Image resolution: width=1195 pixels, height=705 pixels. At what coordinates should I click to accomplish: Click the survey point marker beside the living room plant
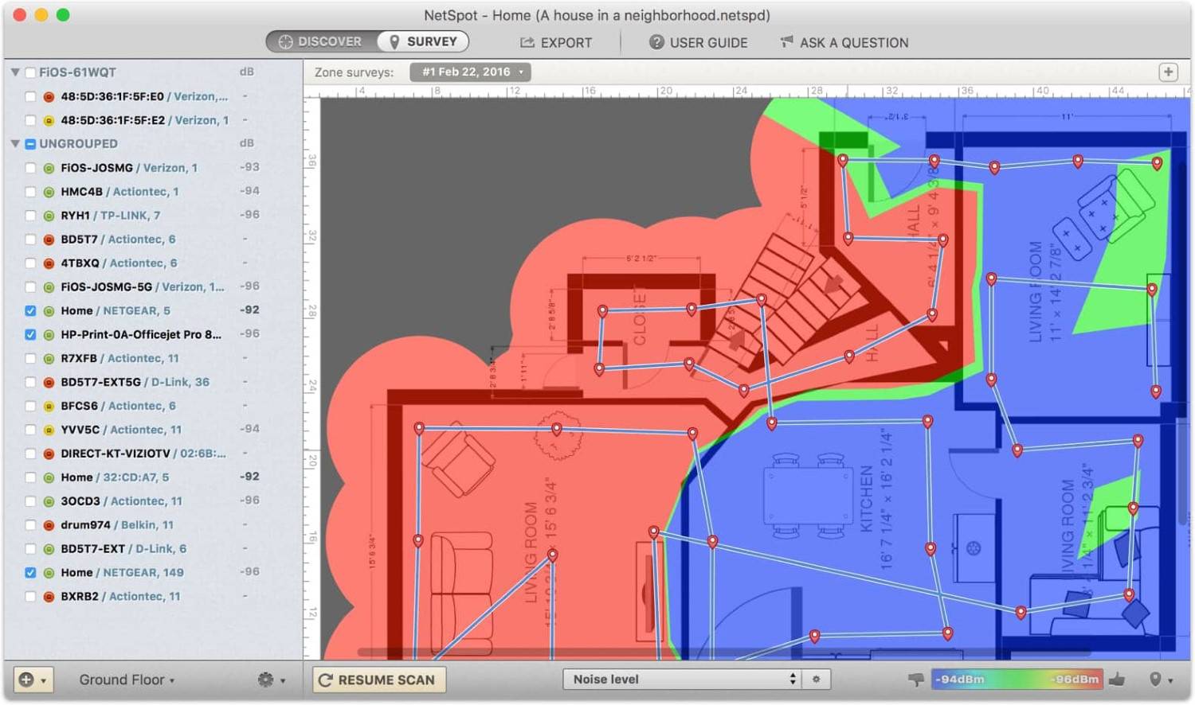[x=557, y=429]
